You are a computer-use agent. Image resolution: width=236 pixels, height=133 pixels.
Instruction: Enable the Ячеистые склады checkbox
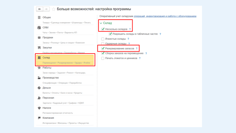[x=103, y=39]
